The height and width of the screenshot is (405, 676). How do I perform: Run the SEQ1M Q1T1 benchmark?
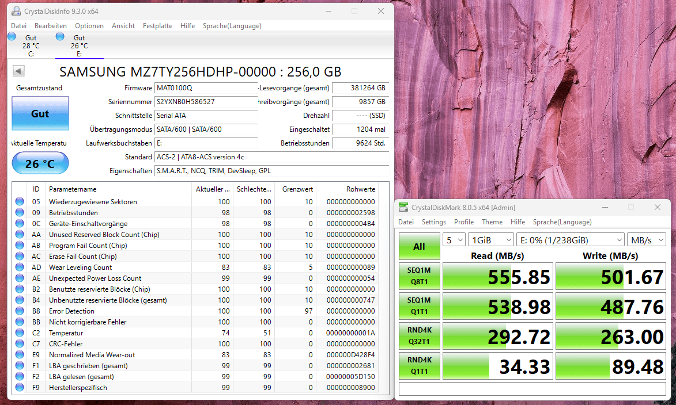419,305
